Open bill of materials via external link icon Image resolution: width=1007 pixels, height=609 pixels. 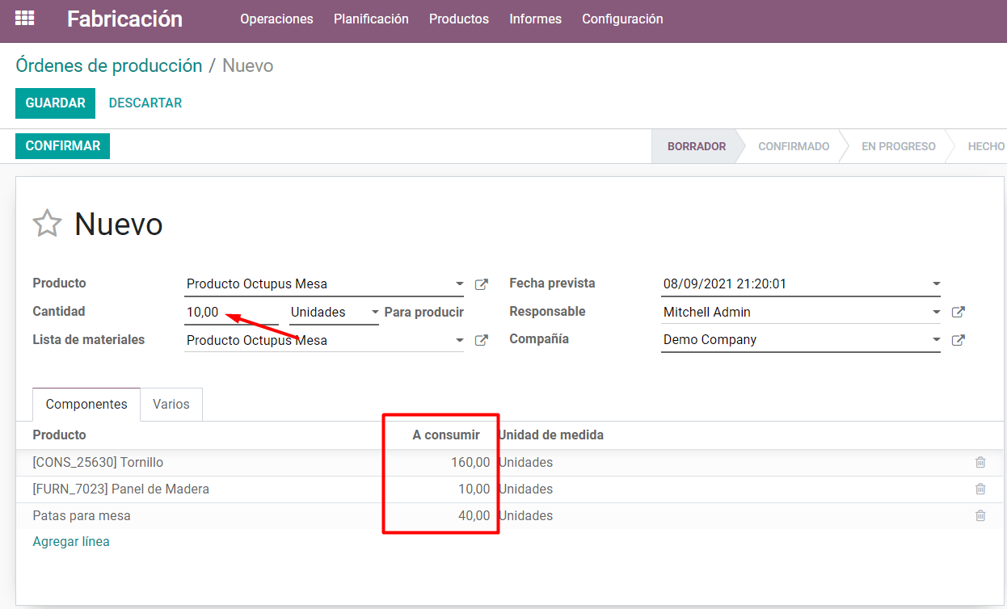coord(481,340)
